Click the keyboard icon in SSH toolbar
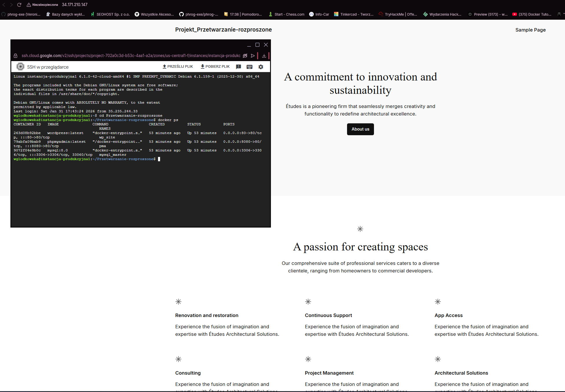This screenshot has width=565, height=392. tap(250, 67)
